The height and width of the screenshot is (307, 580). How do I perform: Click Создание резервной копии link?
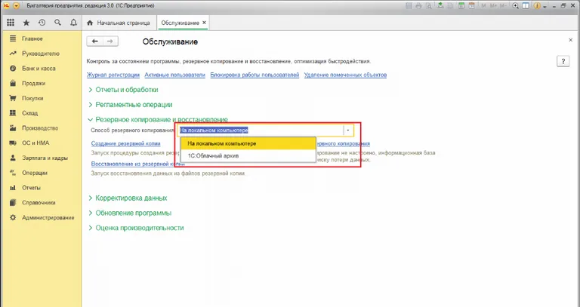click(x=126, y=144)
